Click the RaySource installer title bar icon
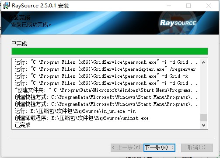Viewport: 220px width, 158px height. [6, 6]
